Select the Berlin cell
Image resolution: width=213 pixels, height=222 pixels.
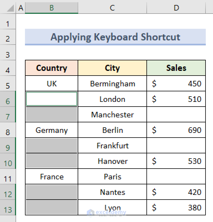point(112,130)
